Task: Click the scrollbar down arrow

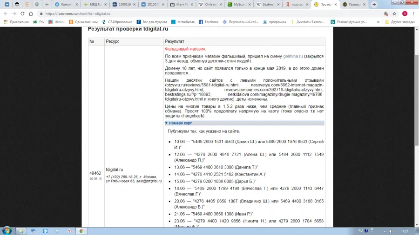Action: tap(416, 225)
